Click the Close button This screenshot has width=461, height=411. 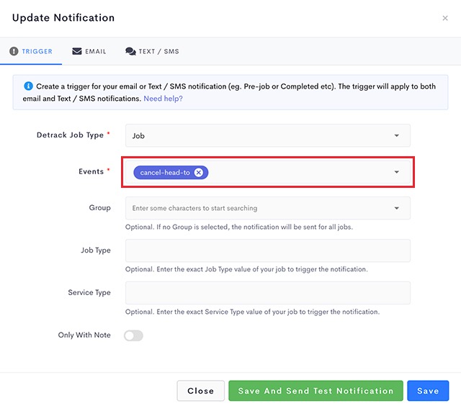[x=200, y=391]
